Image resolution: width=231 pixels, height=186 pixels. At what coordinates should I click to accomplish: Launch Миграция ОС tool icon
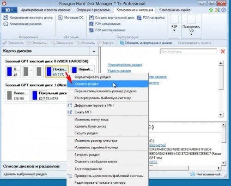pos(61,18)
